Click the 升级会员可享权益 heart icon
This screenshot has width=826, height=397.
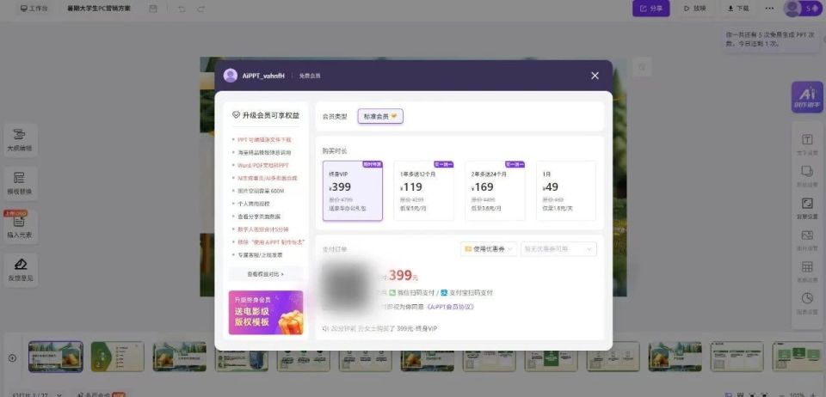(x=236, y=114)
